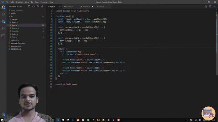Open editor More Actions ellipsis menu

215,6
